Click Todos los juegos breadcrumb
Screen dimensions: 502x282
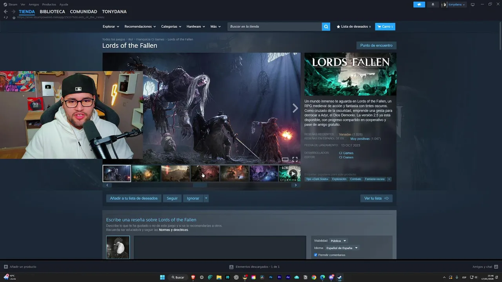(114, 40)
